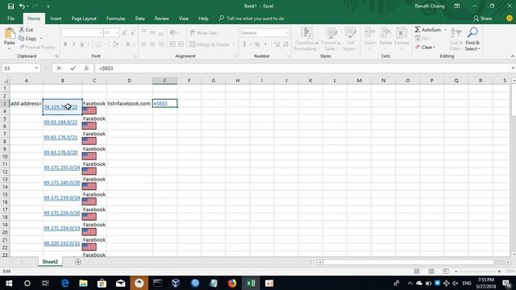Select row 10 header
Image resolution: width=516 pixels, height=290 pixels.
click(5, 156)
